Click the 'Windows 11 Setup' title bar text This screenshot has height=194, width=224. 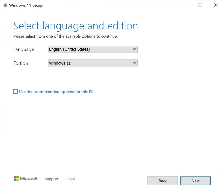tap(26, 5)
